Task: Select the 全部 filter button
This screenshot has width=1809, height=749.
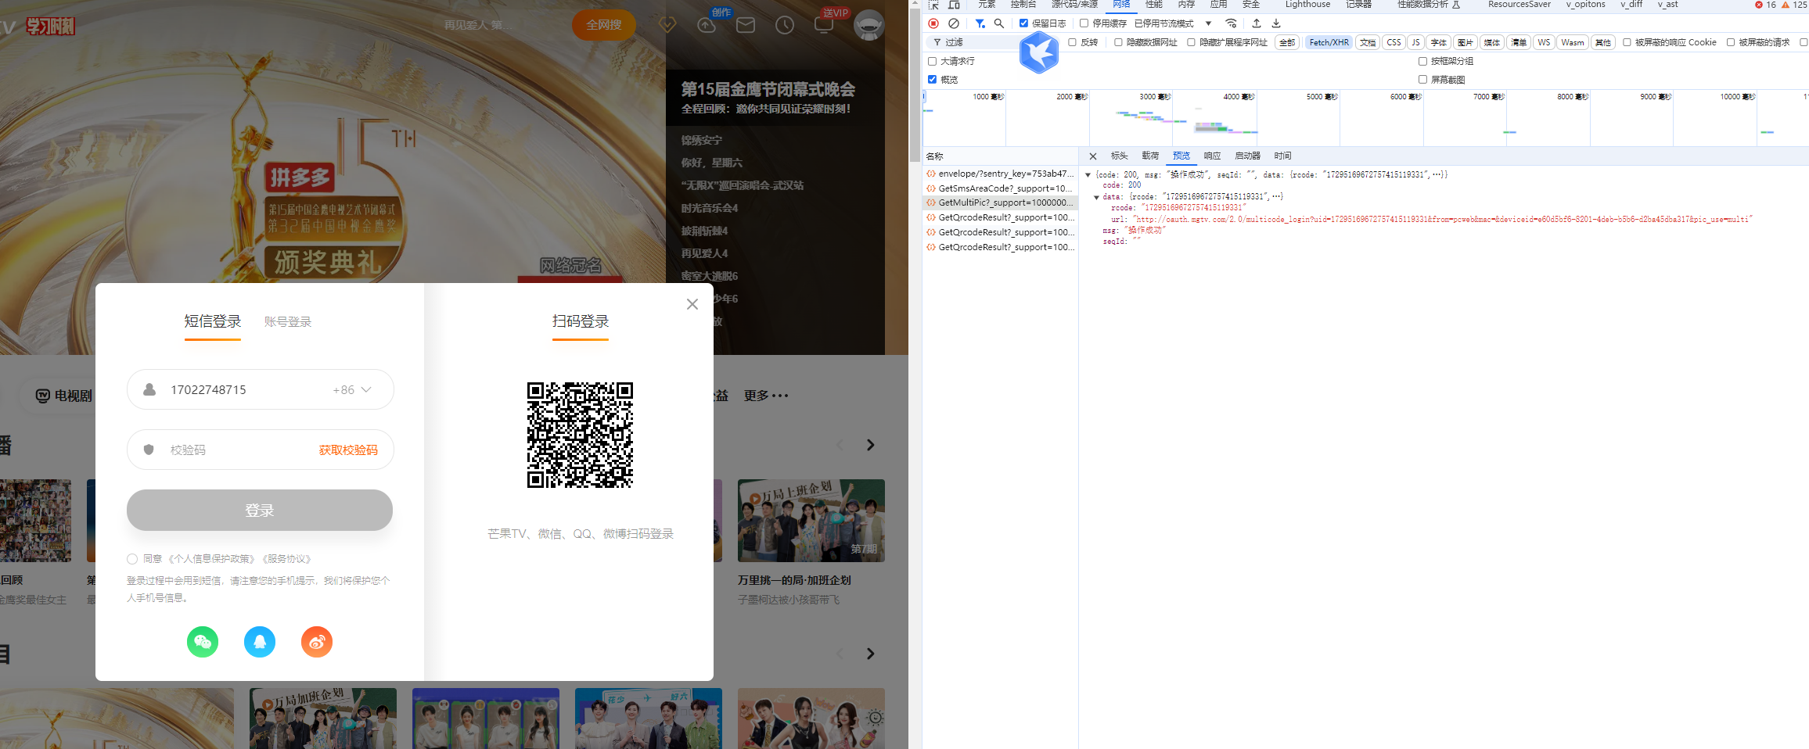Action: [1287, 42]
